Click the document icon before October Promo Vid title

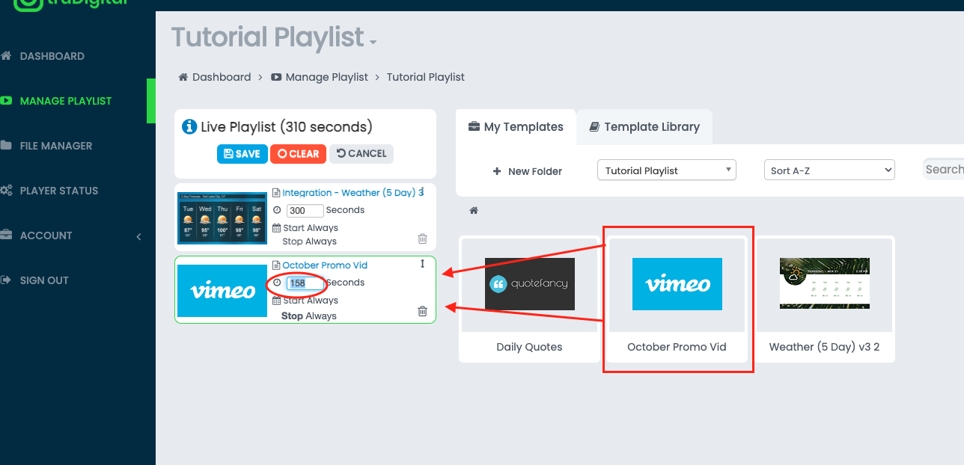[x=276, y=265]
